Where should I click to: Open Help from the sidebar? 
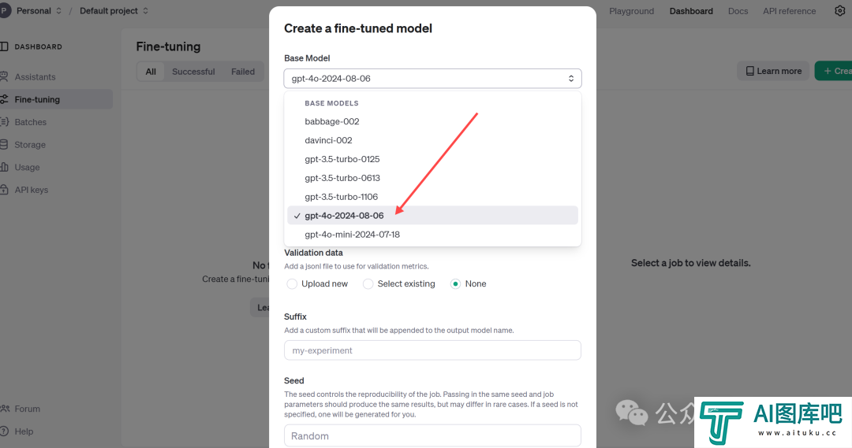click(x=24, y=431)
